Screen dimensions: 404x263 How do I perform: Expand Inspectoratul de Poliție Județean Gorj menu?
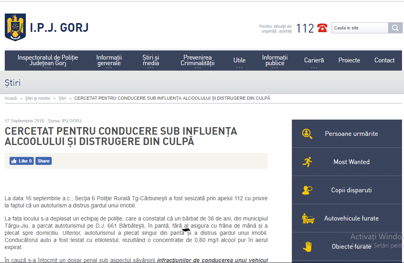(48, 60)
